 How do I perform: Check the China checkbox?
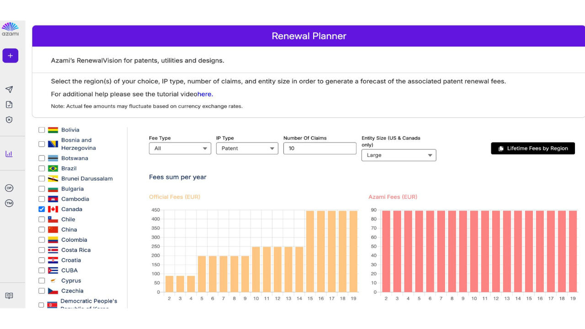tap(41, 229)
